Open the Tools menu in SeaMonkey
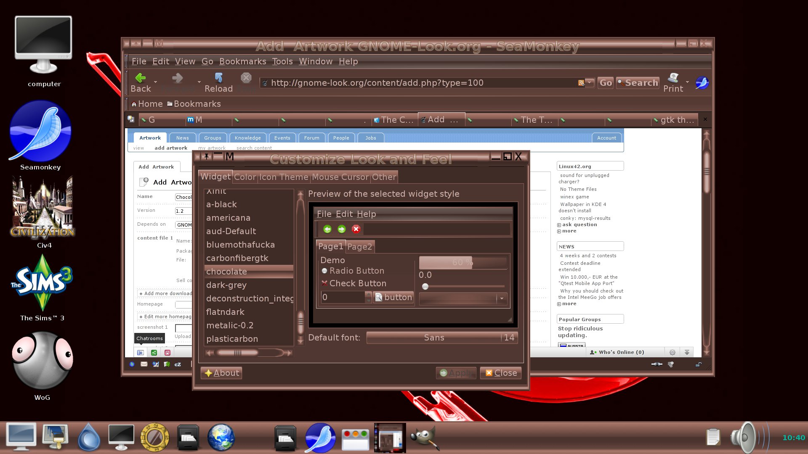808x454 pixels. (282, 61)
